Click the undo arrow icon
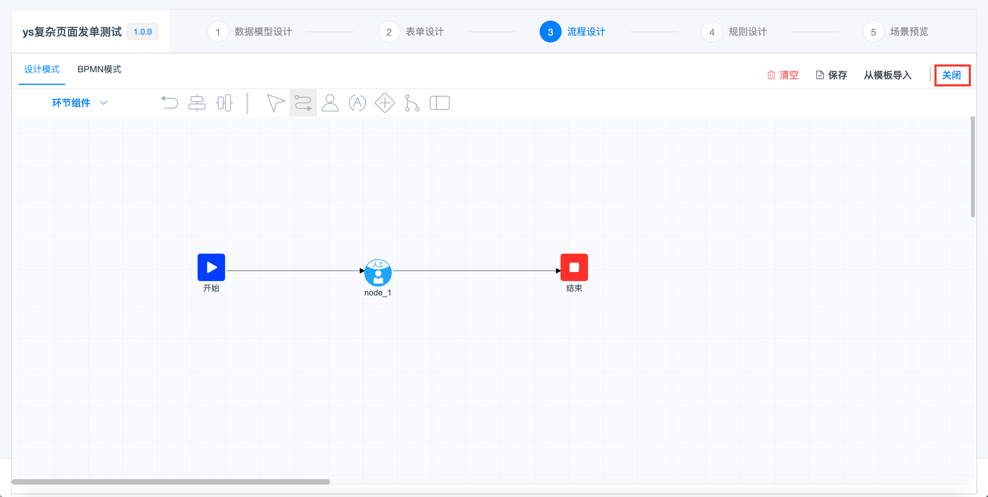 (169, 103)
